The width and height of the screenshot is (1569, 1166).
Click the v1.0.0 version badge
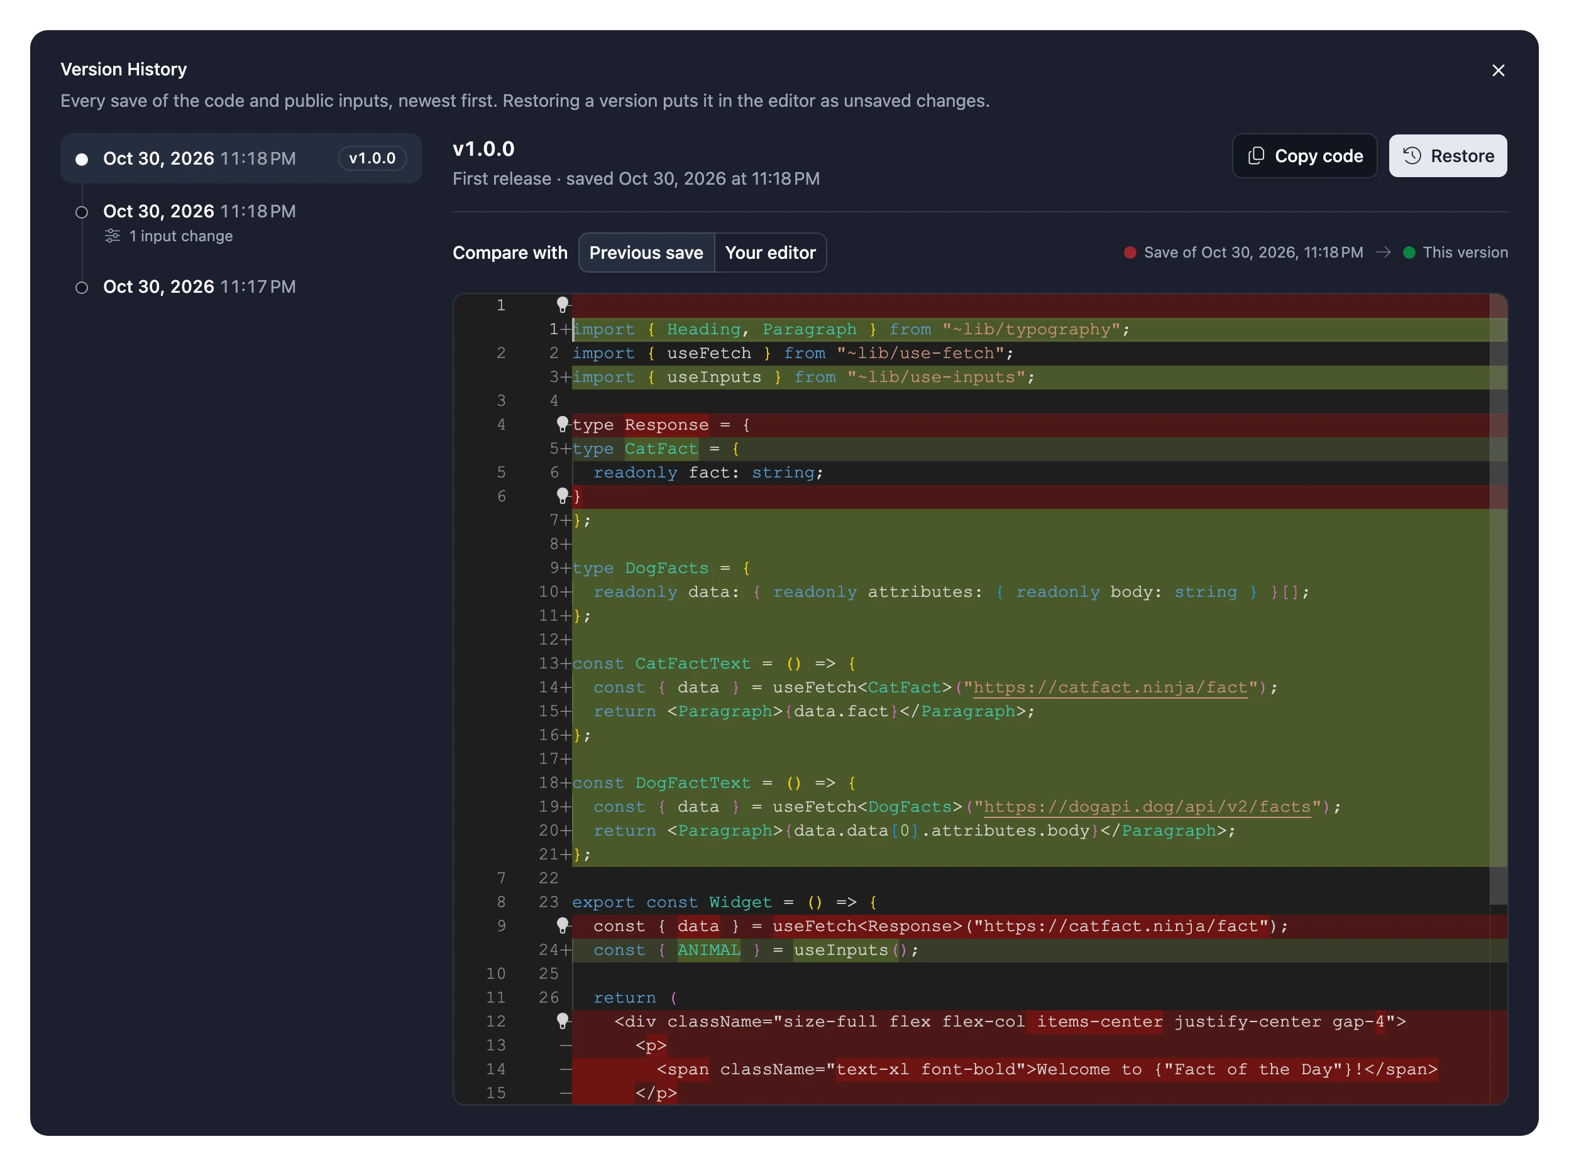pyautogui.click(x=372, y=158)
